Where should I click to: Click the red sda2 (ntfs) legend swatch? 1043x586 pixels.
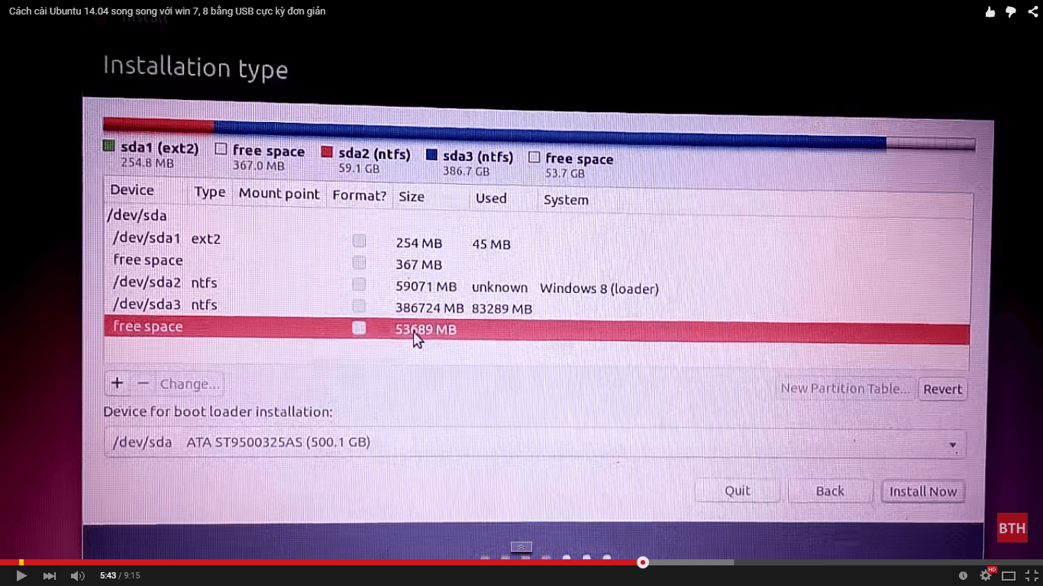tap(327, 152)
